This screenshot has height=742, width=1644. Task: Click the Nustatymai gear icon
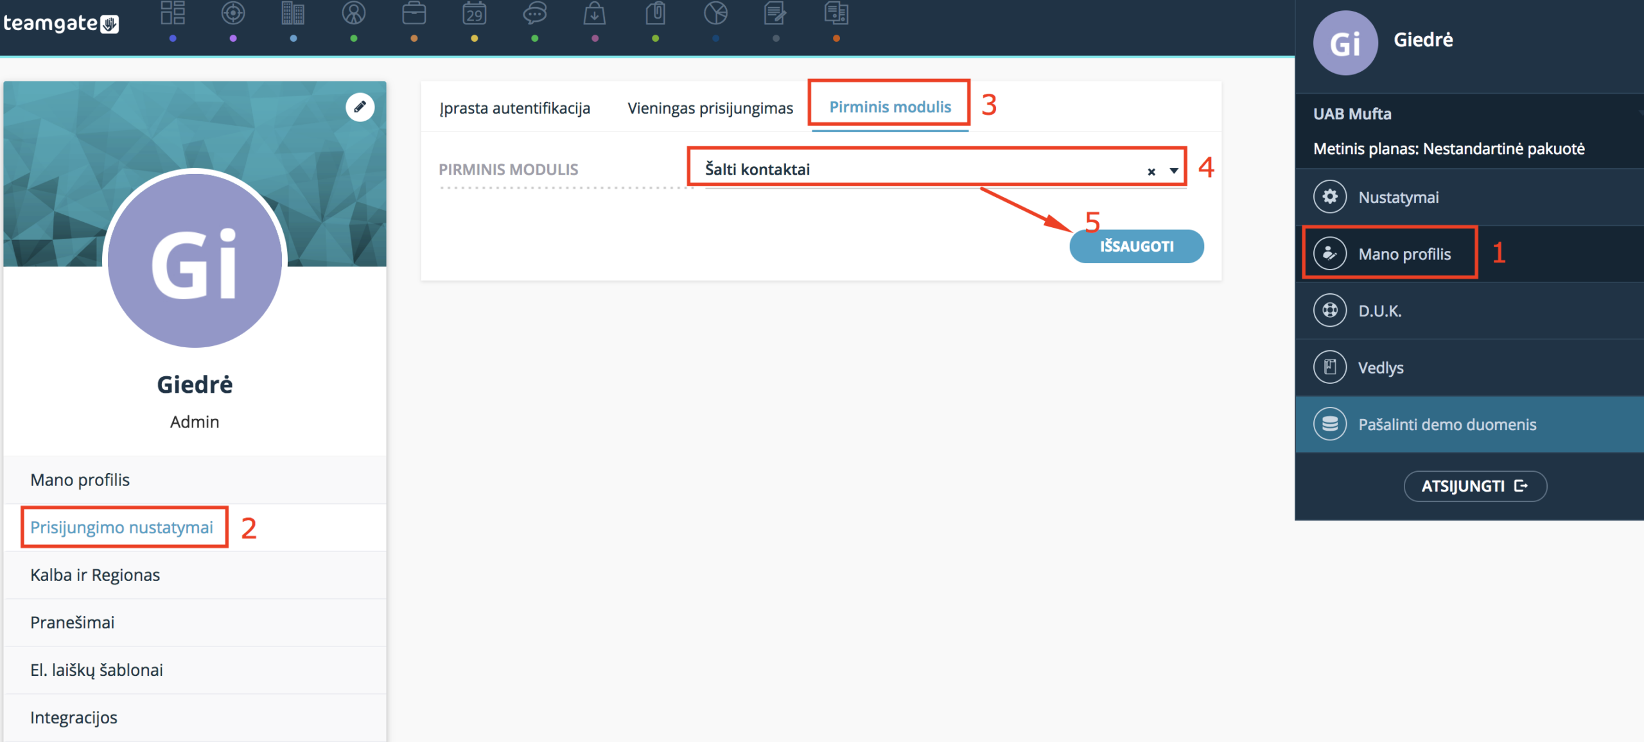pyautogui.click(x=1330, y=196)
